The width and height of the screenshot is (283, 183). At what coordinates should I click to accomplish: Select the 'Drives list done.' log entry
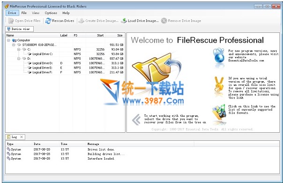pos(142,149)
